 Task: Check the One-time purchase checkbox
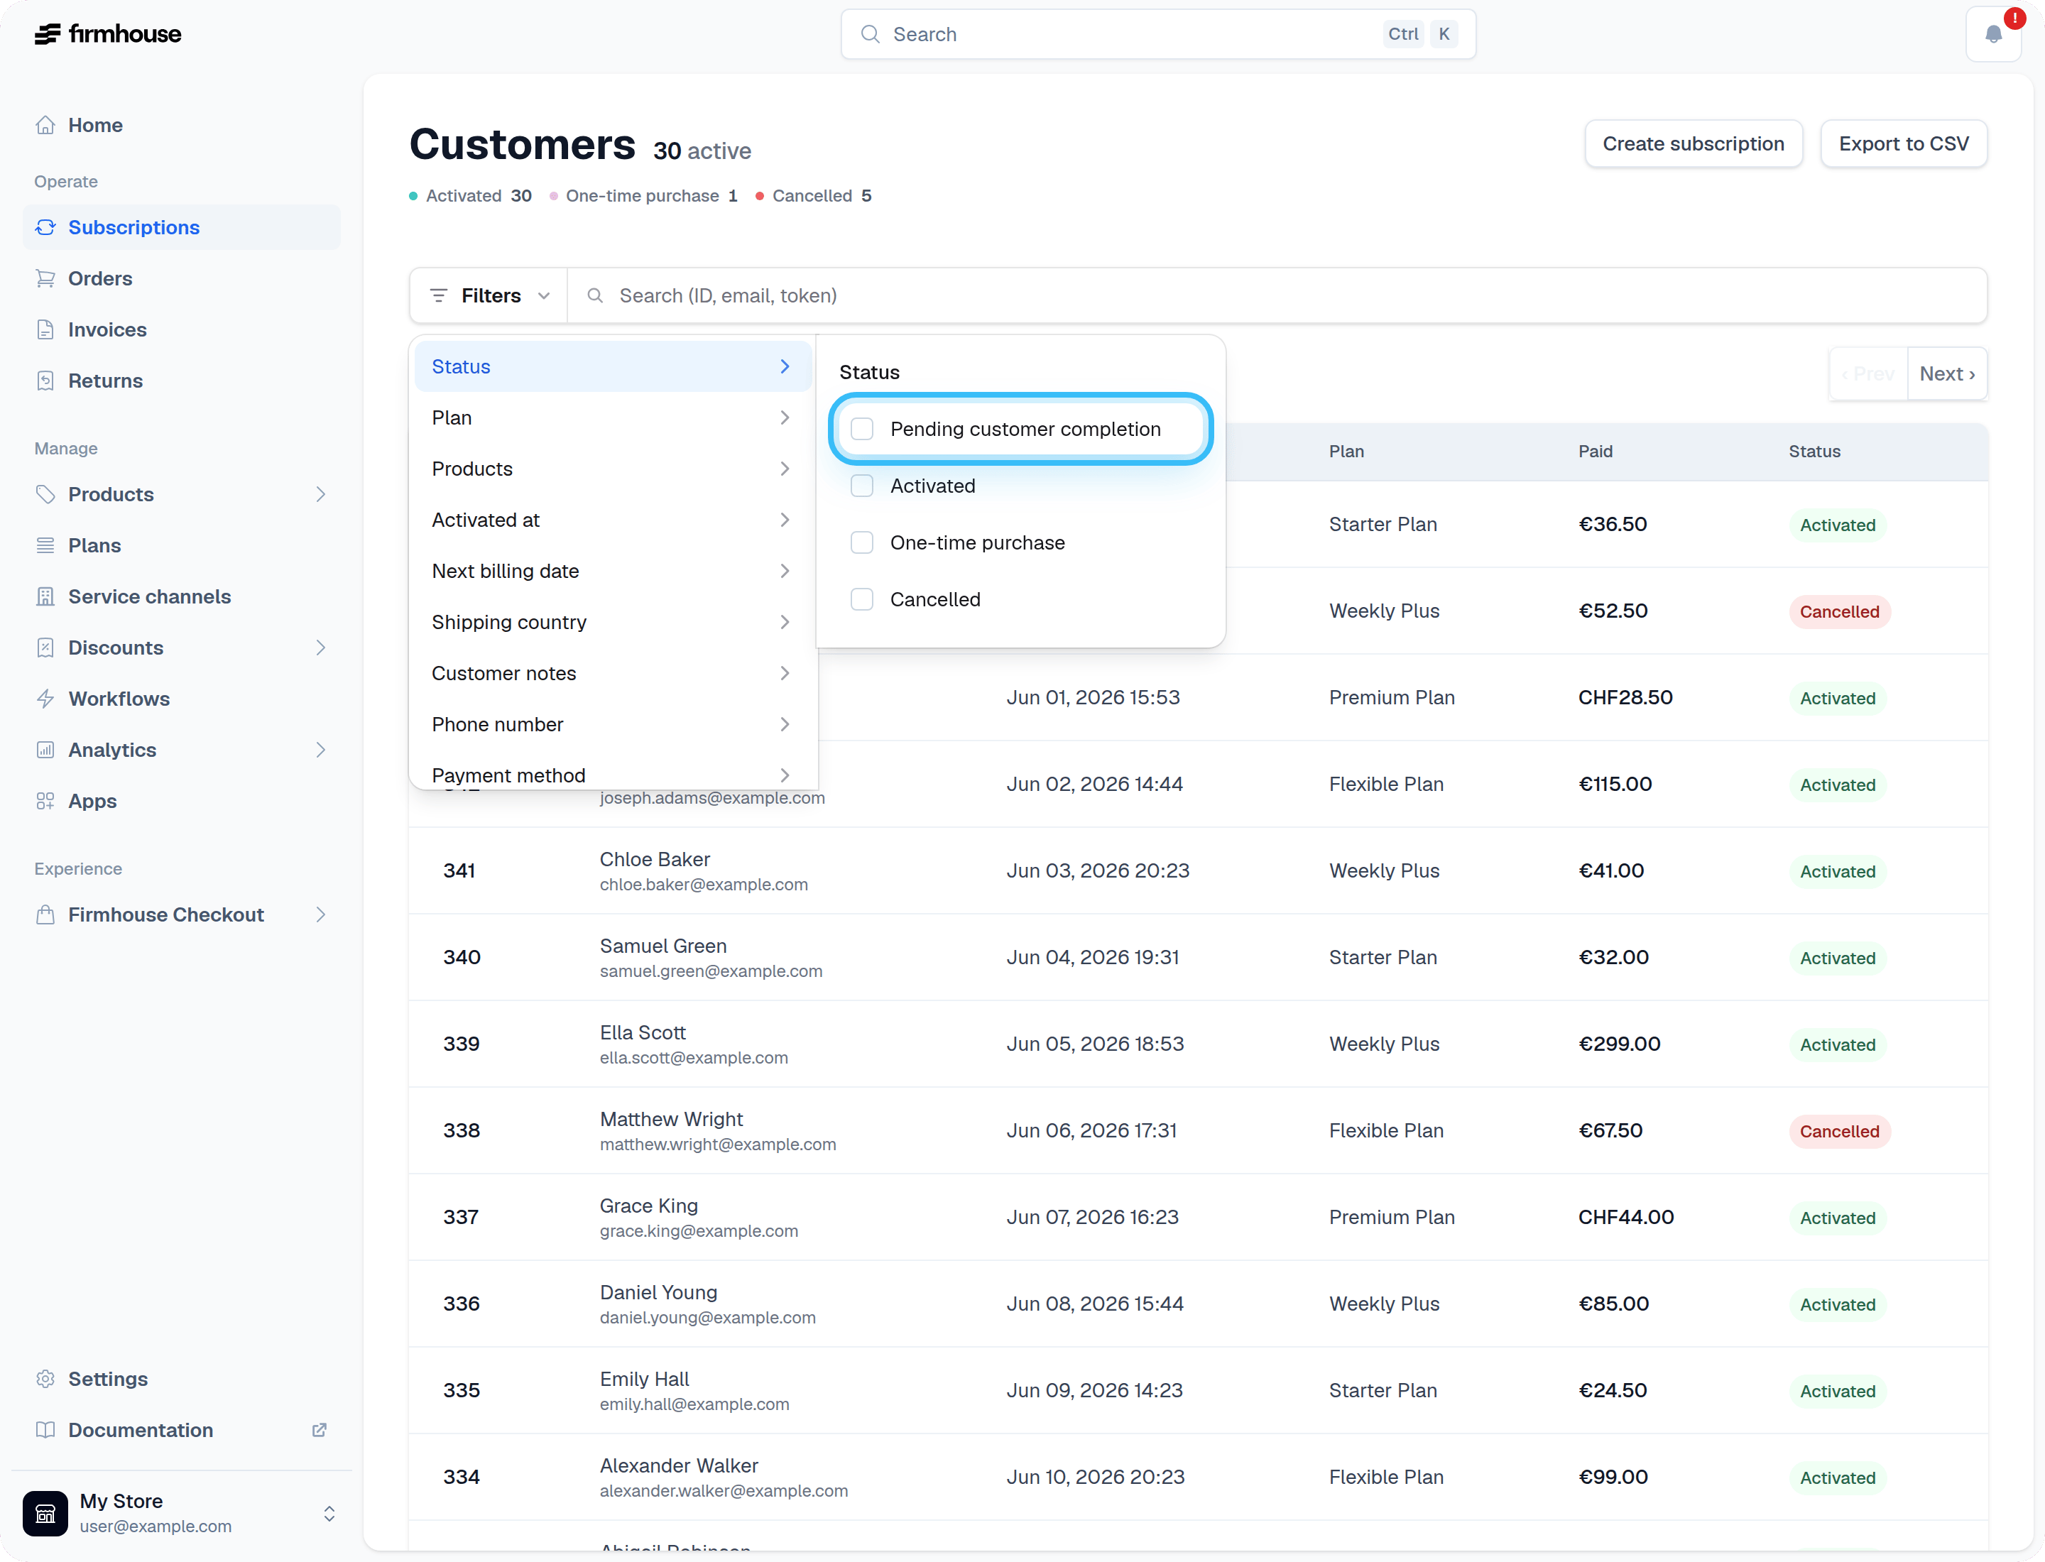pos(862,542)
